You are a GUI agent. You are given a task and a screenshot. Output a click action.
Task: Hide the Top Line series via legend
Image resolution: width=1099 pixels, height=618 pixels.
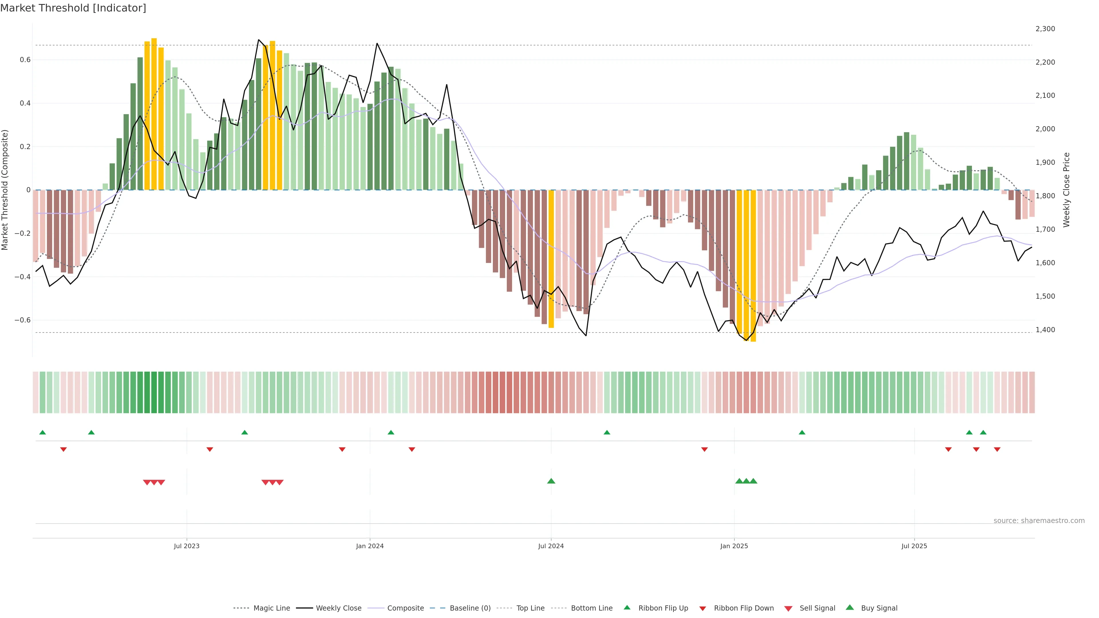tap(530, 608)
